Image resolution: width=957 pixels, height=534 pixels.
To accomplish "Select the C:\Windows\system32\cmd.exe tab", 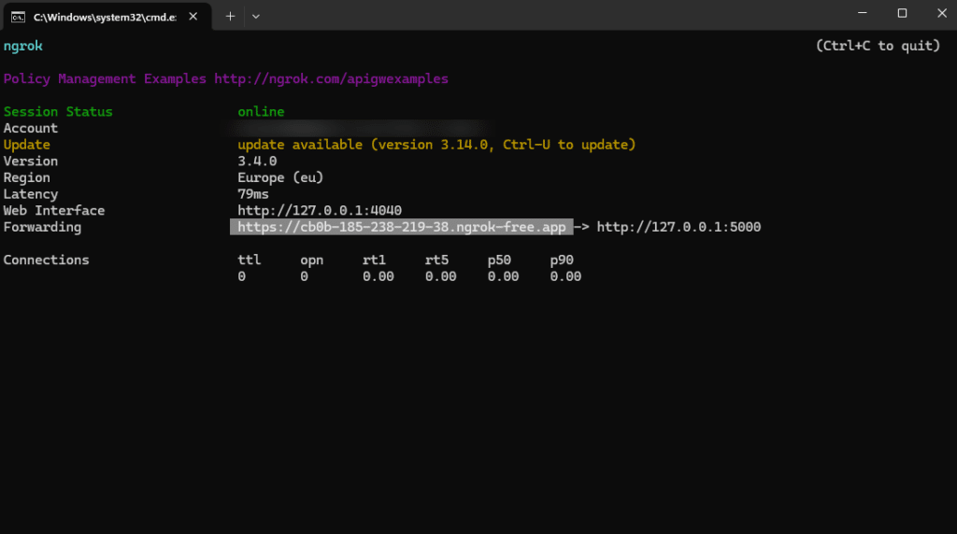I will (x=107, y=17).
